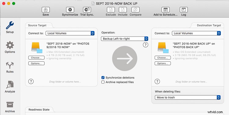Click the window title SEPT 2016-NOW BACK UP
Screen dimensions: 229x115
(117, 4)
